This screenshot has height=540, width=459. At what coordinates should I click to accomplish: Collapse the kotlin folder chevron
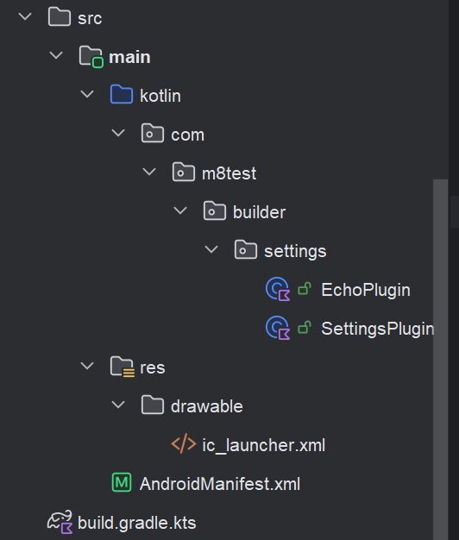87,94
